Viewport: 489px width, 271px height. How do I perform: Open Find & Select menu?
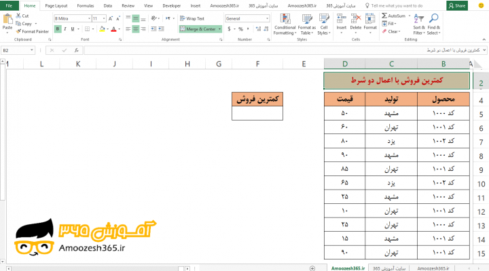pyautogui.click(x=433, y=24)
